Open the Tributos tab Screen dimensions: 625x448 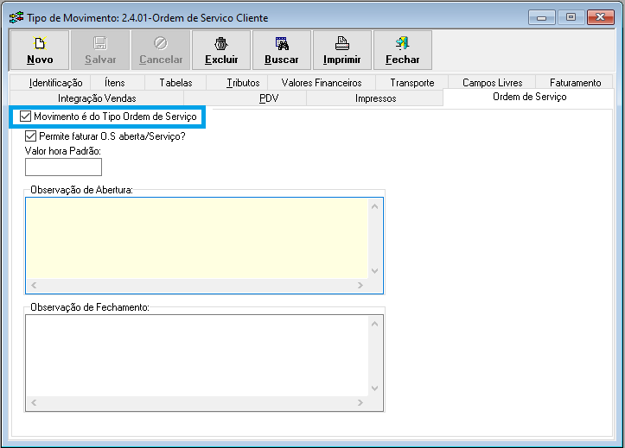243,83
